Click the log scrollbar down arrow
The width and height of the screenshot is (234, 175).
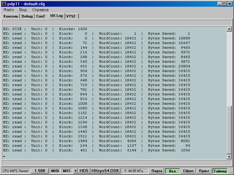(229, 157)
